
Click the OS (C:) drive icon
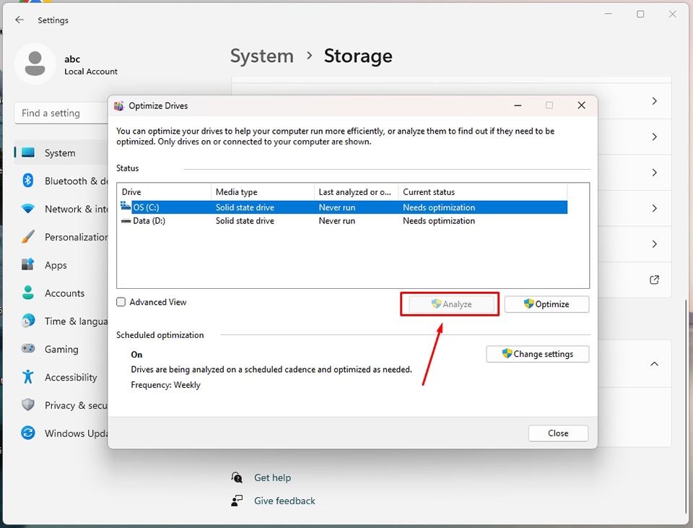pyautogui.click(x=126, y=207)
